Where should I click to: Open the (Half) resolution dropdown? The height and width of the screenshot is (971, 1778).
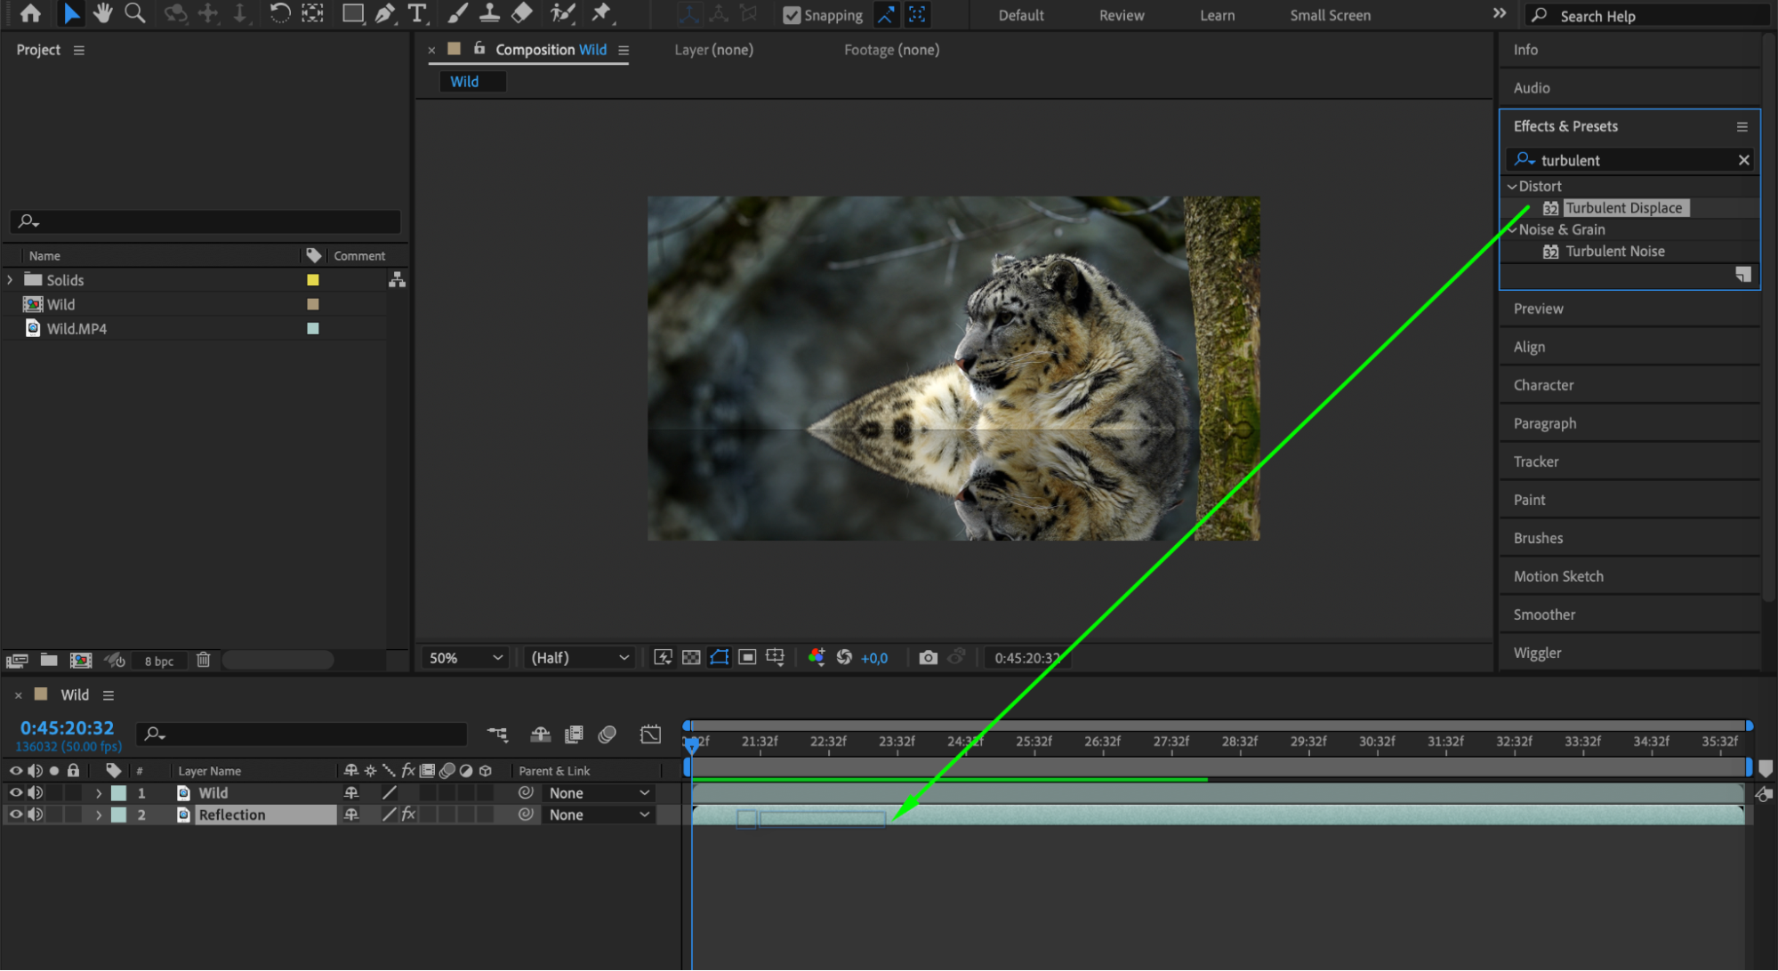click(579, 658)
